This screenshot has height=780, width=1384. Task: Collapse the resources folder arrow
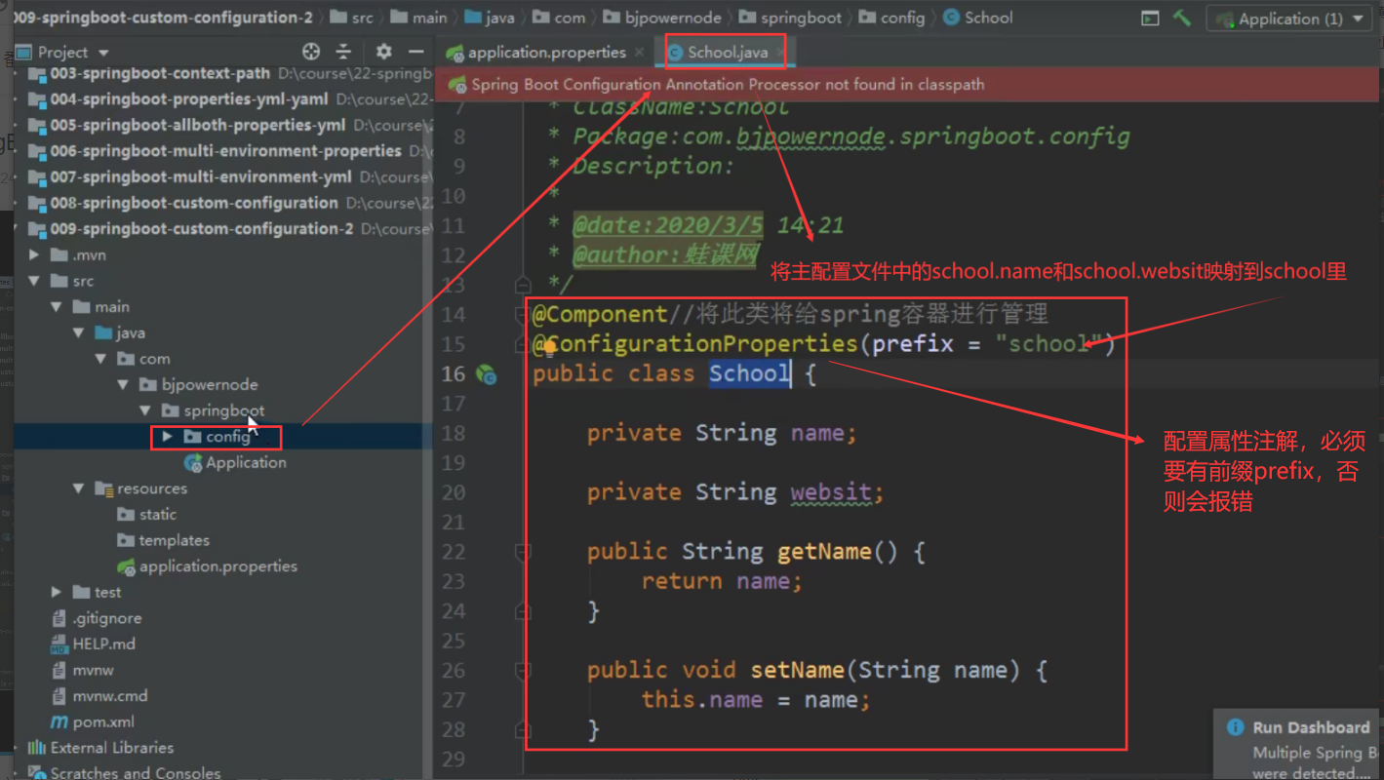(78, 488)
